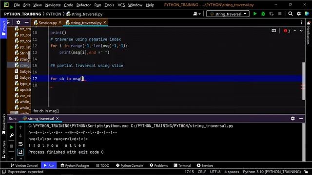Open Search Everywhere magnifier icon
Viewport: 312px width, 175px height.
tap(291, 14)
